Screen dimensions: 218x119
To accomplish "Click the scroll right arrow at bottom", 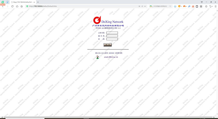I will [x=214, y=117].
